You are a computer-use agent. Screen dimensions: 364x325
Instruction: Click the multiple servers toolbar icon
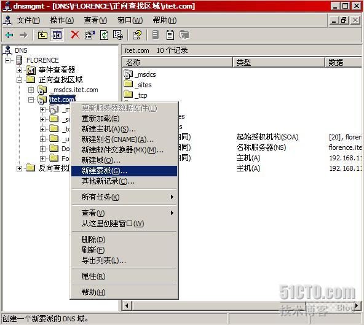pos(184,35)
